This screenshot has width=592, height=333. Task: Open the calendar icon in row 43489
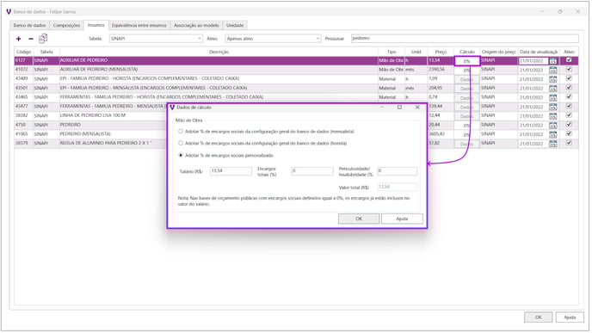tap(552, 79)
